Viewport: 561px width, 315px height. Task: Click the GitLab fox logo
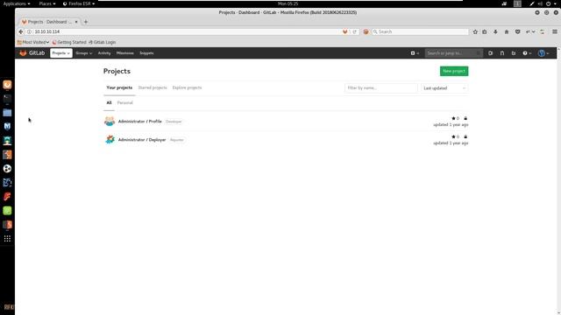point(24,53)
